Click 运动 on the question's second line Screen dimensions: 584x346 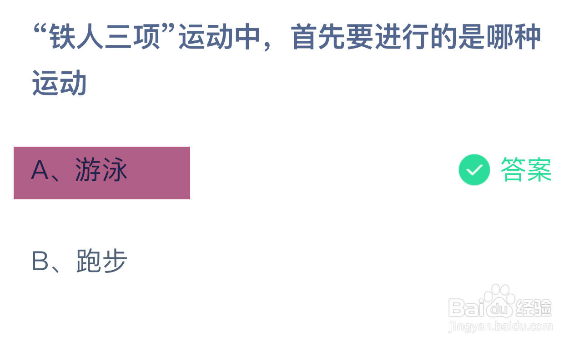click(x=59, y=84)
